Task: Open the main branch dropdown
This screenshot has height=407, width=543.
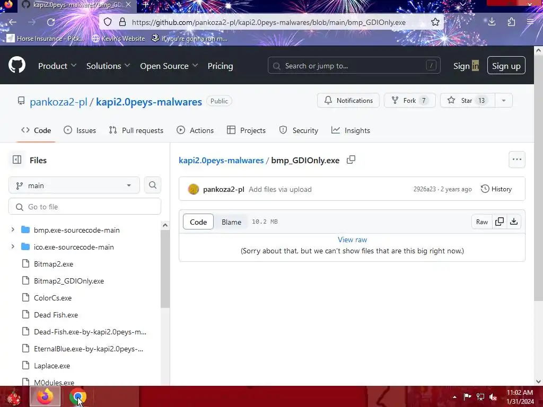Action: tap(74, 185)
